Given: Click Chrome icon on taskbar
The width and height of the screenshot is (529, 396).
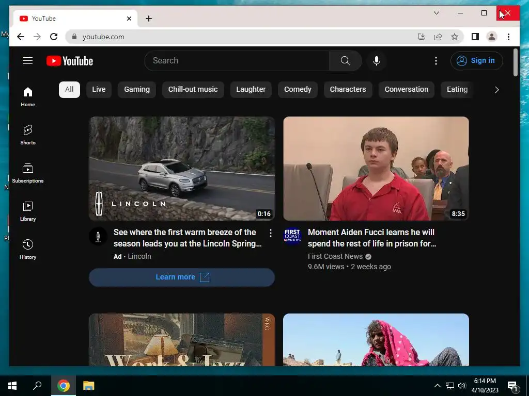Looking at the screenshot, I should (x=64, y=386).
